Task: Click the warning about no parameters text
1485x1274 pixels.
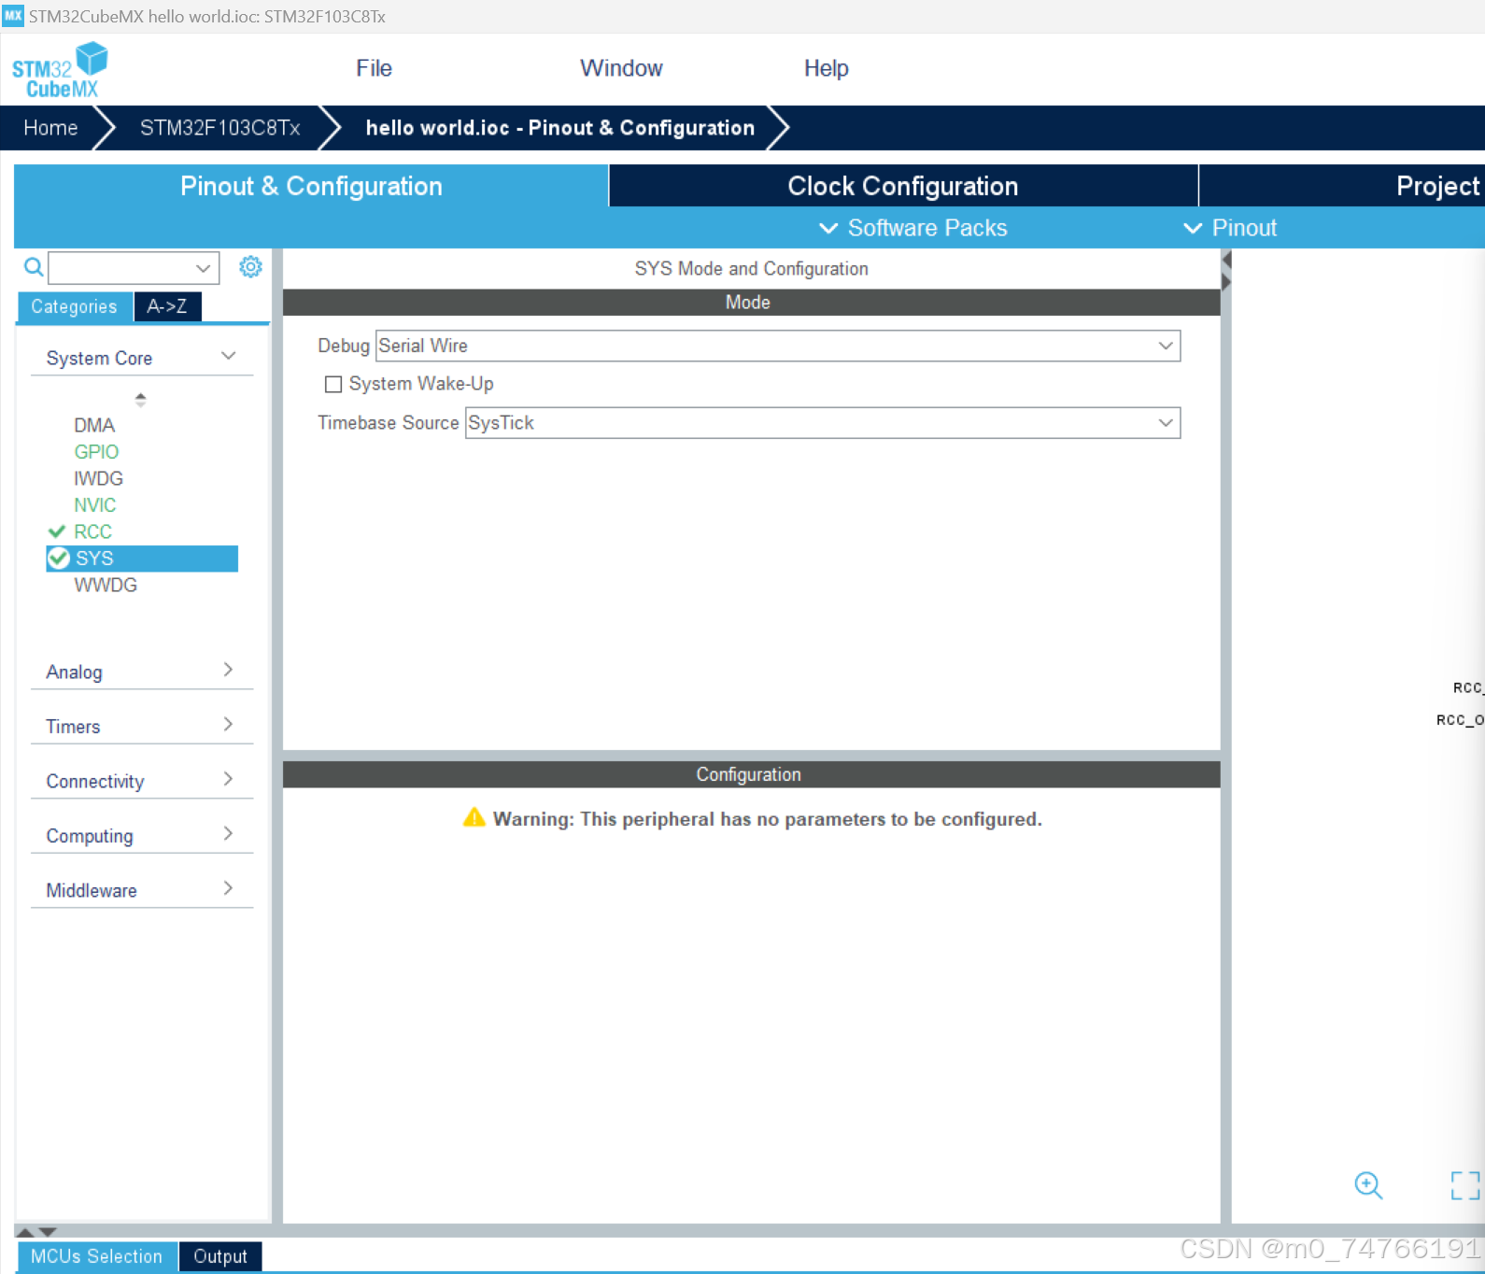Action: (x=767, y=819)
